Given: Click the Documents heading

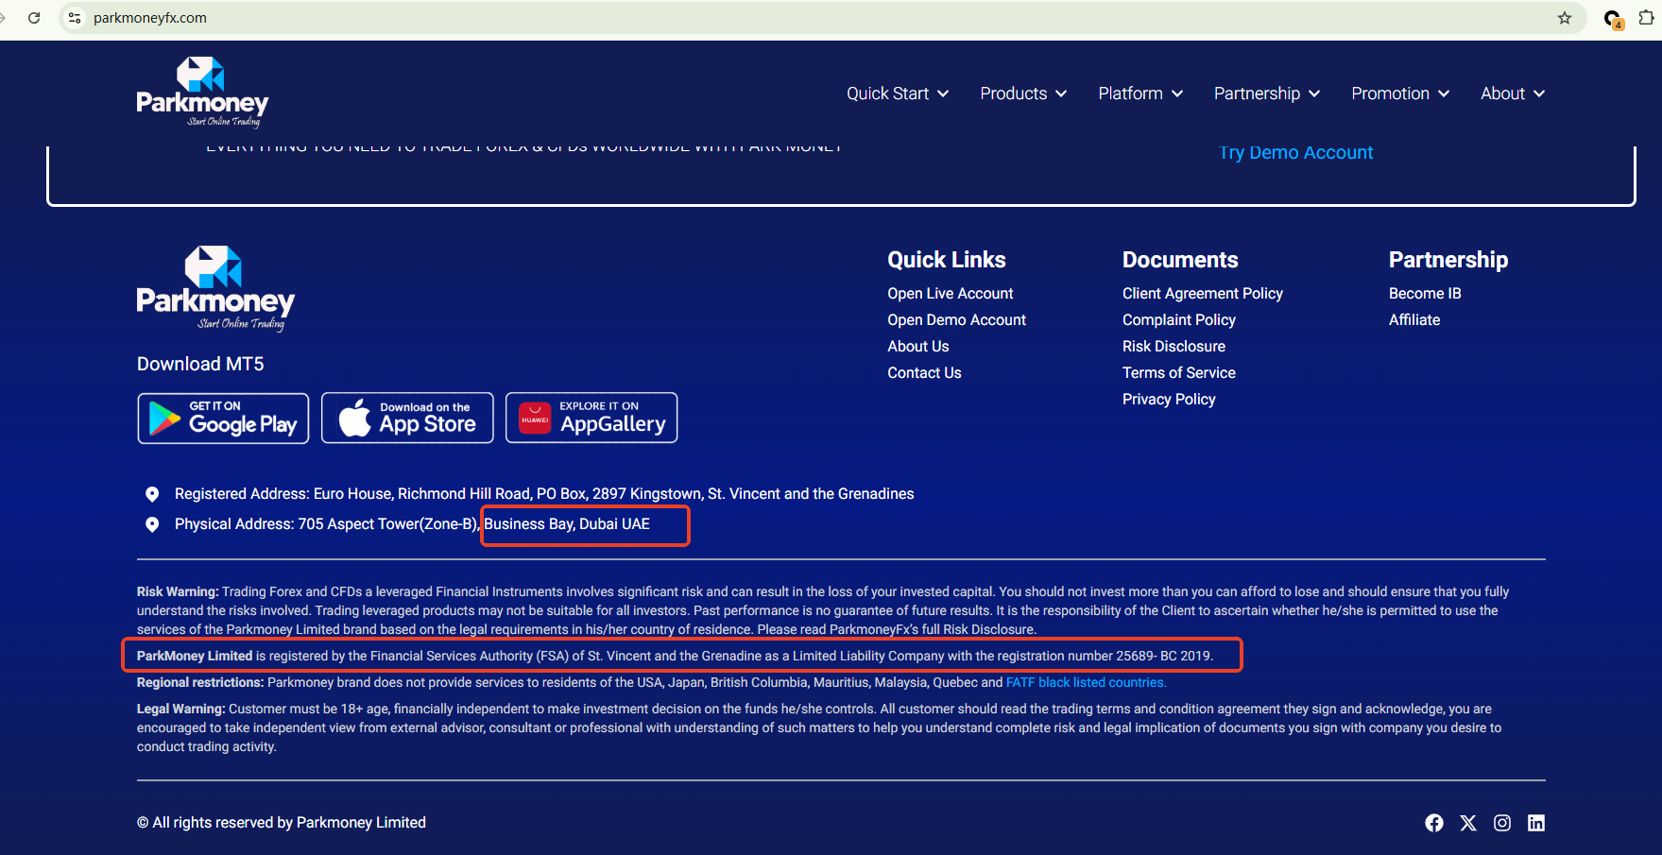Looking at the screenshot, I should point(1180,260).
